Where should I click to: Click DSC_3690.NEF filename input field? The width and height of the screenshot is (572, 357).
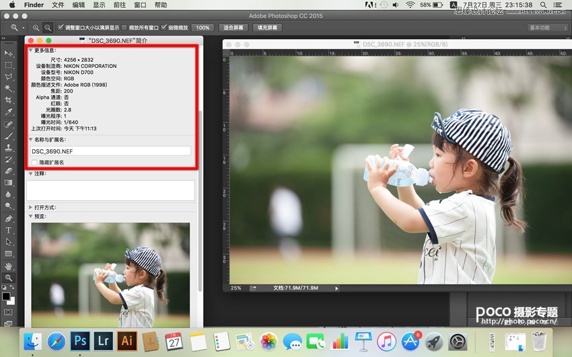click(x=110, y=151)
